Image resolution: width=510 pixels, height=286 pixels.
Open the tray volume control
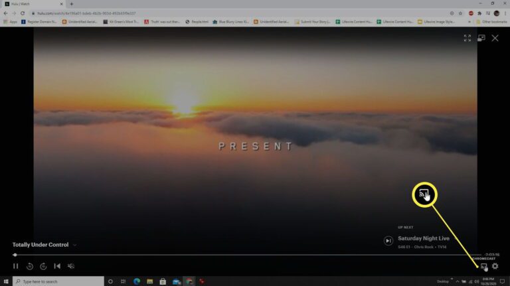477,281
